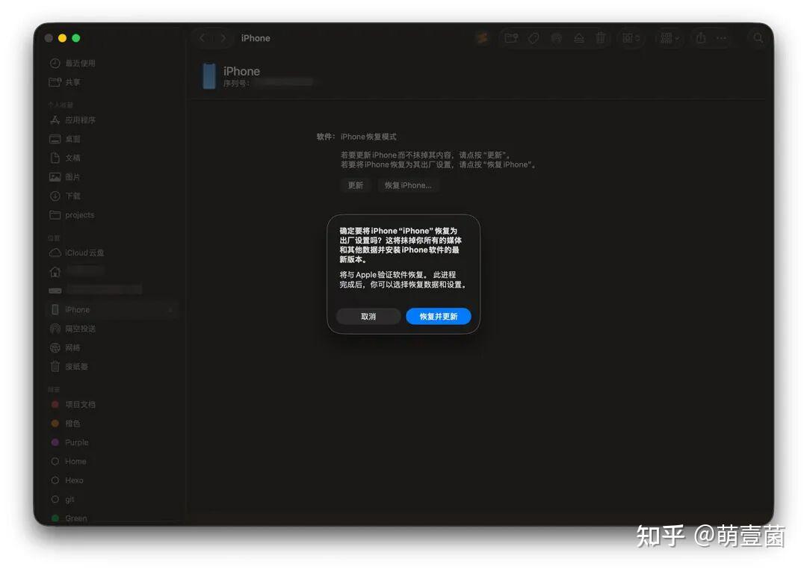This screenshot has width=807, height=570.
Task: Go back with the toolbar back arrow
Action: click(x=202, y=38)
